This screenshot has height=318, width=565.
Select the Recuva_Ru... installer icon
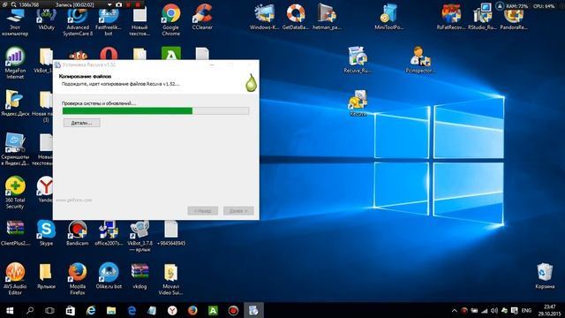pos(358,60)
